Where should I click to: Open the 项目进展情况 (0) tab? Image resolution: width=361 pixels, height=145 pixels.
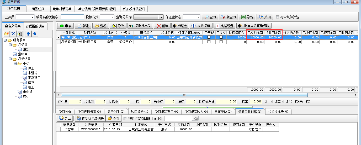[89, 112]
